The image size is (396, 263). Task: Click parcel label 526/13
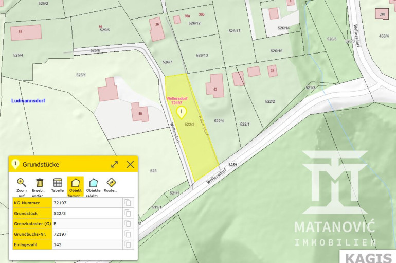coord(202,55)
